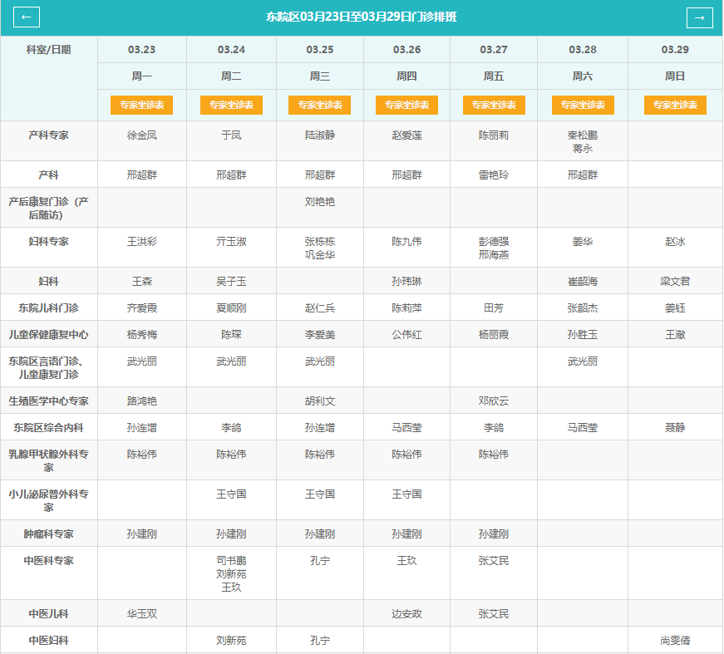Click the right arrow for next week

(699, 17)
